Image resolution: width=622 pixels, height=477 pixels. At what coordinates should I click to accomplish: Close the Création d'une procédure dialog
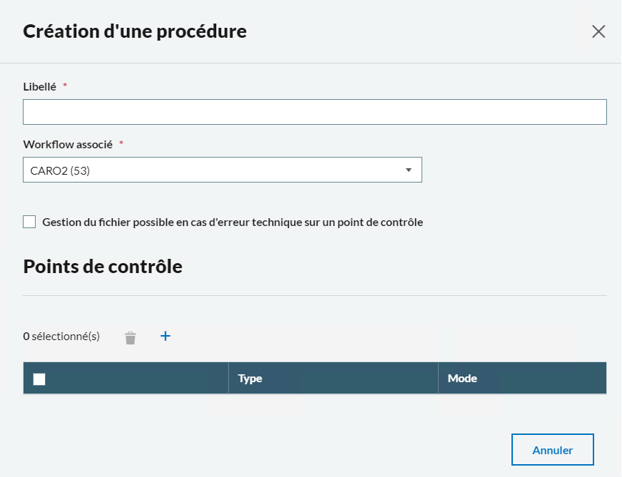pos(598,31)
